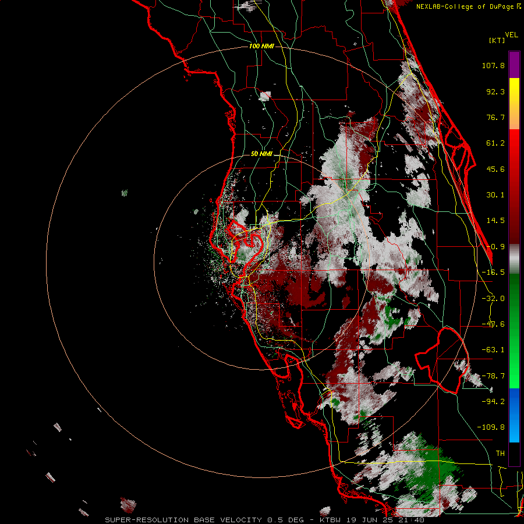The width and height of the screenshot is (524, 524).
Task: Click the 107.8 scale value
Action: 493,65
